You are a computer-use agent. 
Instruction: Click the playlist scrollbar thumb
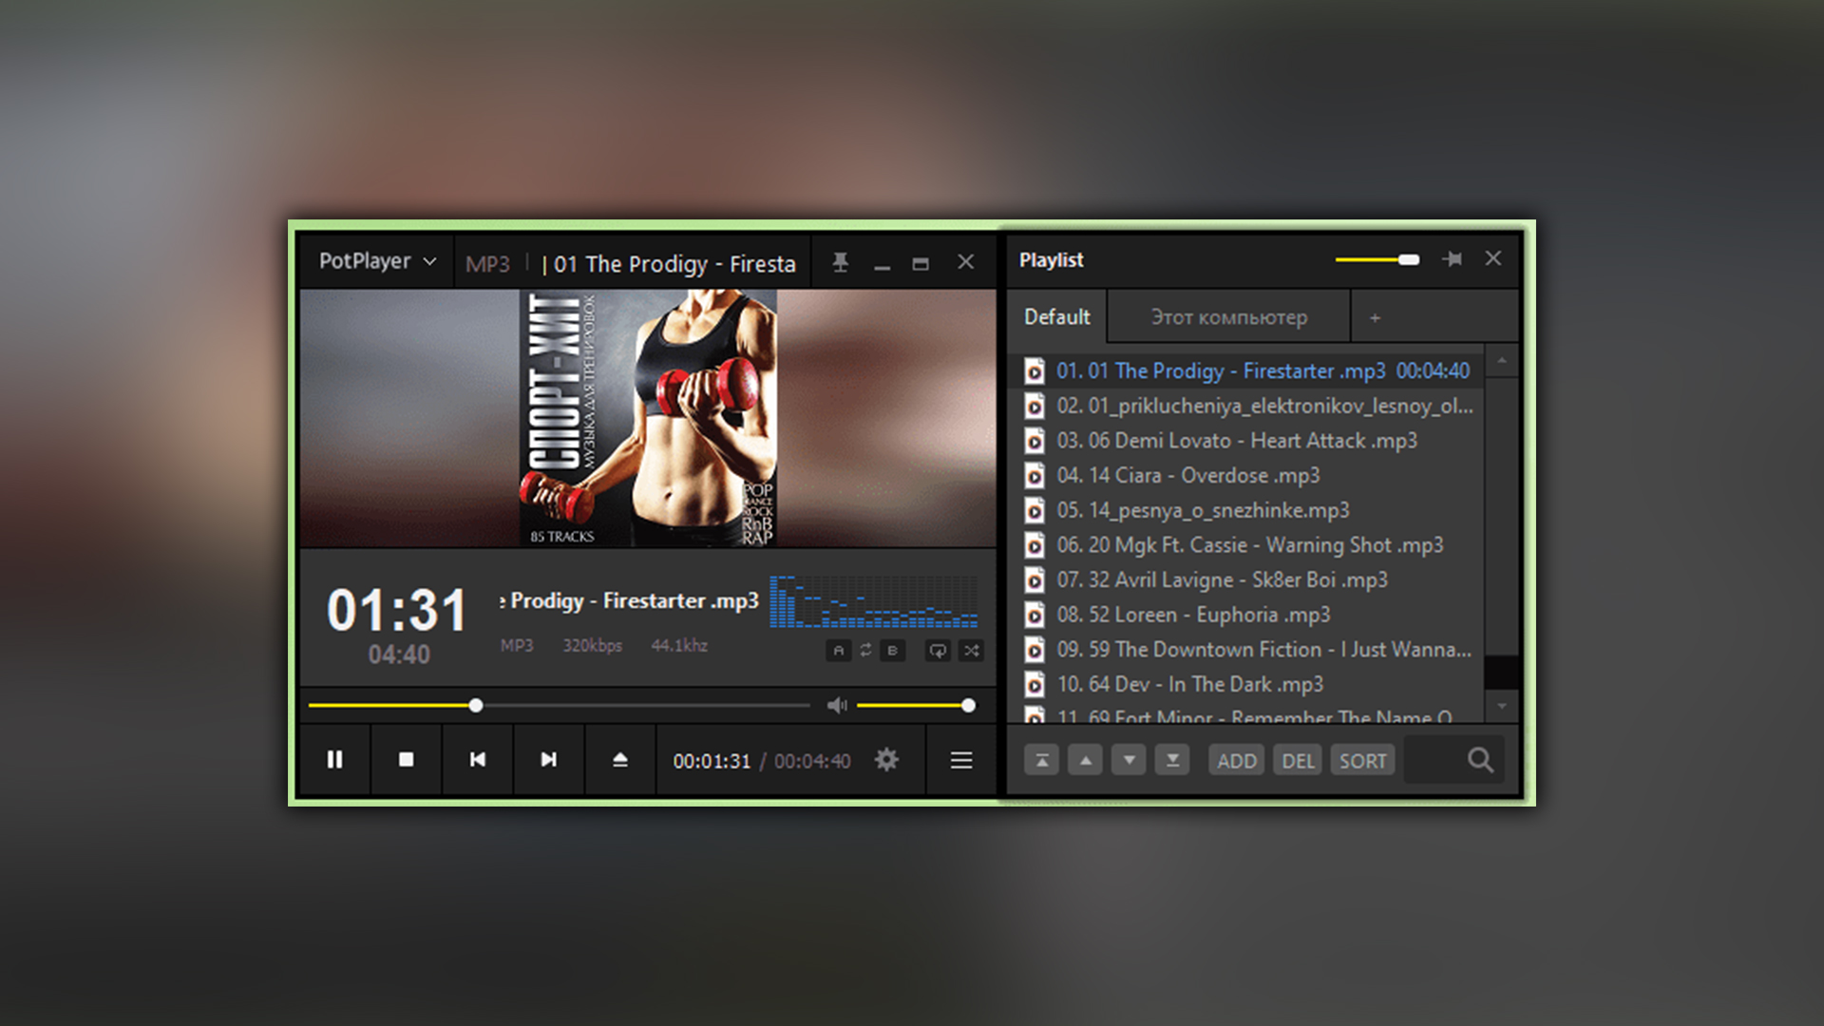click(1502, 673)
